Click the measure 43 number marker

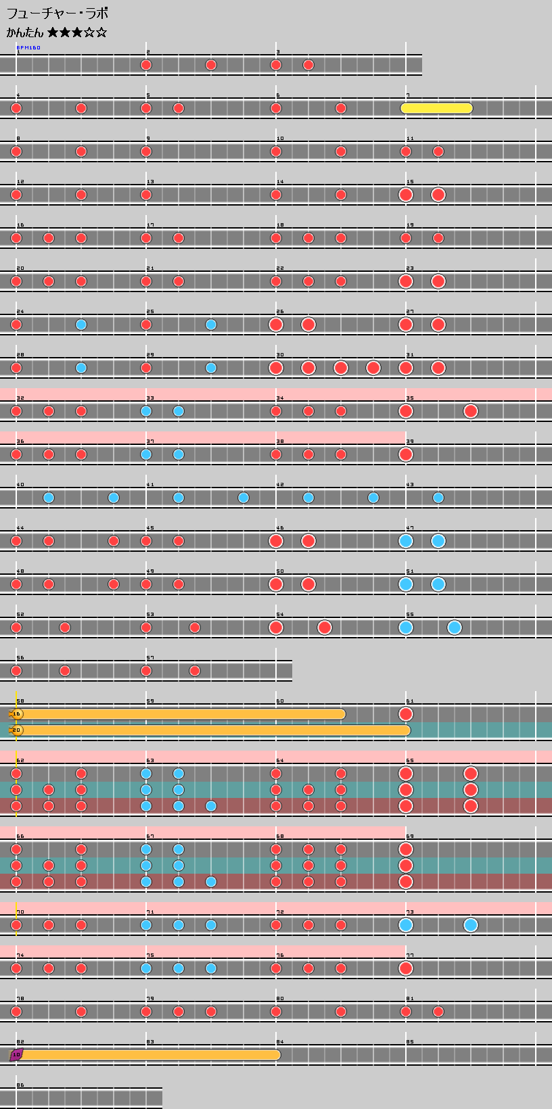pos(410,485)
